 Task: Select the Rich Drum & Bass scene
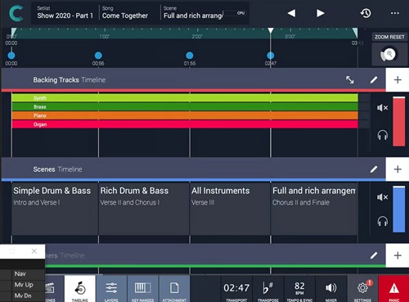point(144,209)
